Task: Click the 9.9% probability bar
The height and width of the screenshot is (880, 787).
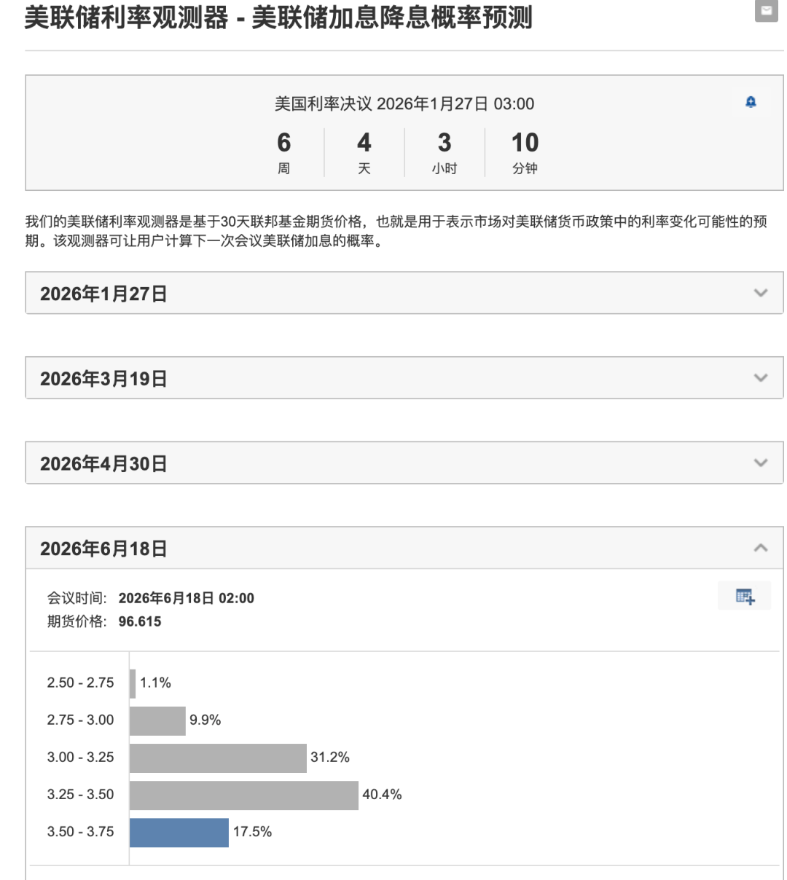Action: [x=157, y=720]
